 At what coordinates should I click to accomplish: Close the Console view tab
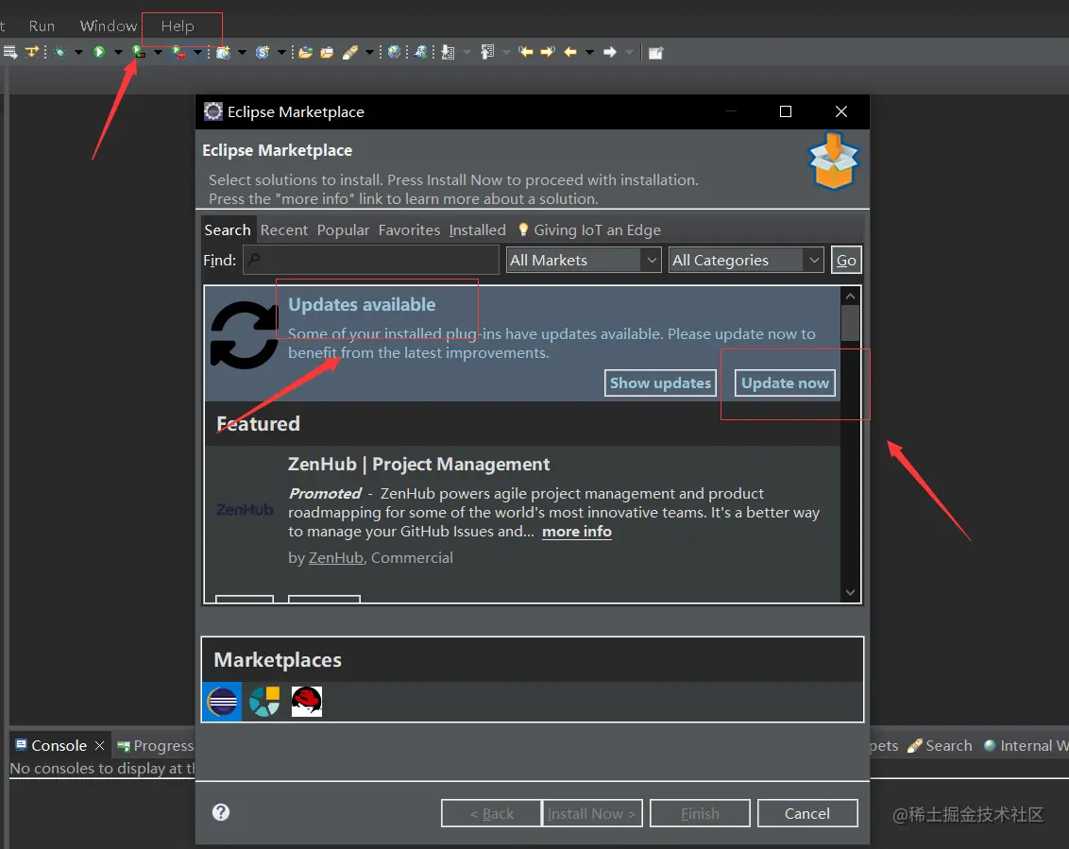click(99, 745)
